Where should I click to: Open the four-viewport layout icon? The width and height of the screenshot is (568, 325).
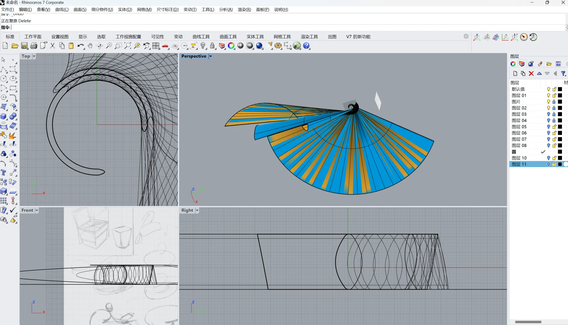click(156, 46)
